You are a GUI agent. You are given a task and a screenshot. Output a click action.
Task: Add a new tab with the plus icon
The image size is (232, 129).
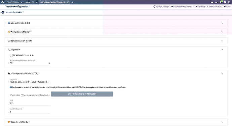click(72, 2)
